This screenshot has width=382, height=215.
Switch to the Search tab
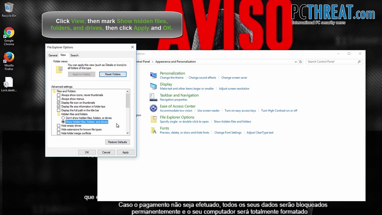point(74,56)
